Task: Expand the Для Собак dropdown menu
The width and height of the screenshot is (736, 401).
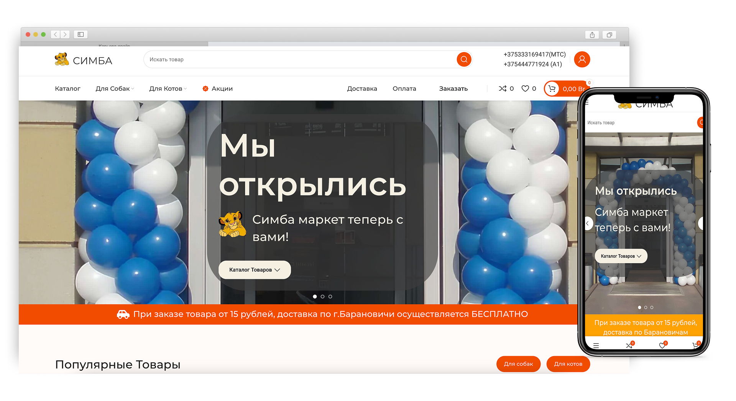Action: click(x=115, y=88)
